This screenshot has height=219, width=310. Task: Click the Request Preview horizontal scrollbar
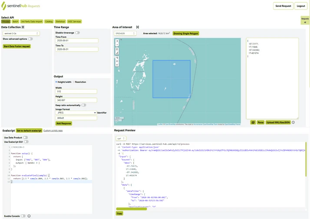click(132, 209)
